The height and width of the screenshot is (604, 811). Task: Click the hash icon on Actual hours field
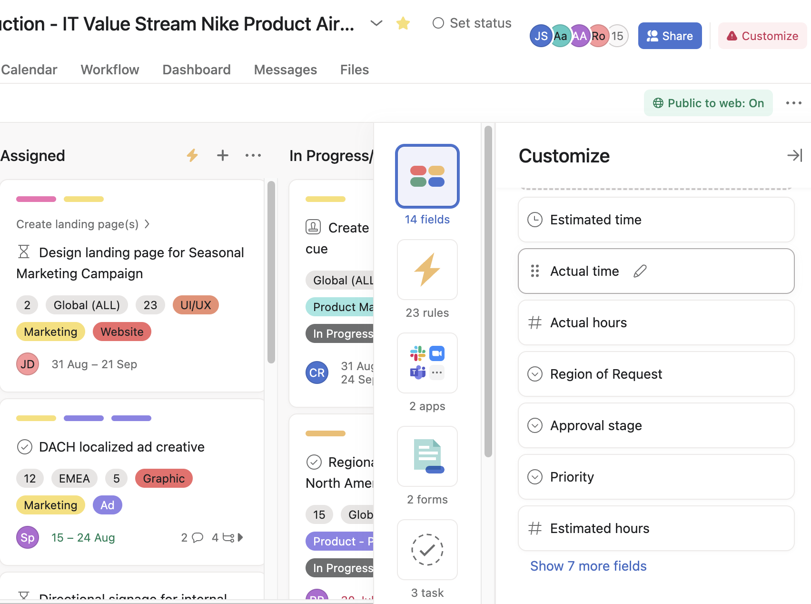[x=535, y=322]
